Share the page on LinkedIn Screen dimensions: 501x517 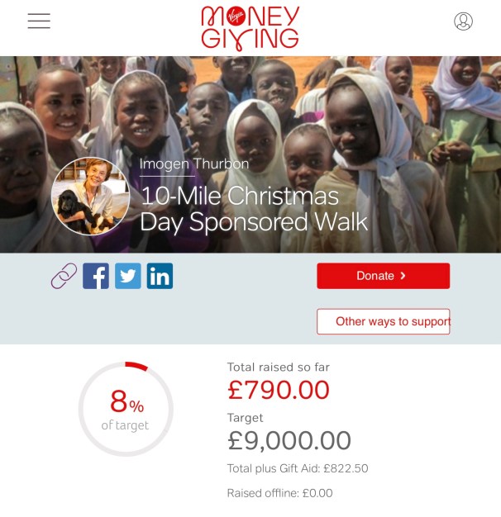click(x=160, y=276)
